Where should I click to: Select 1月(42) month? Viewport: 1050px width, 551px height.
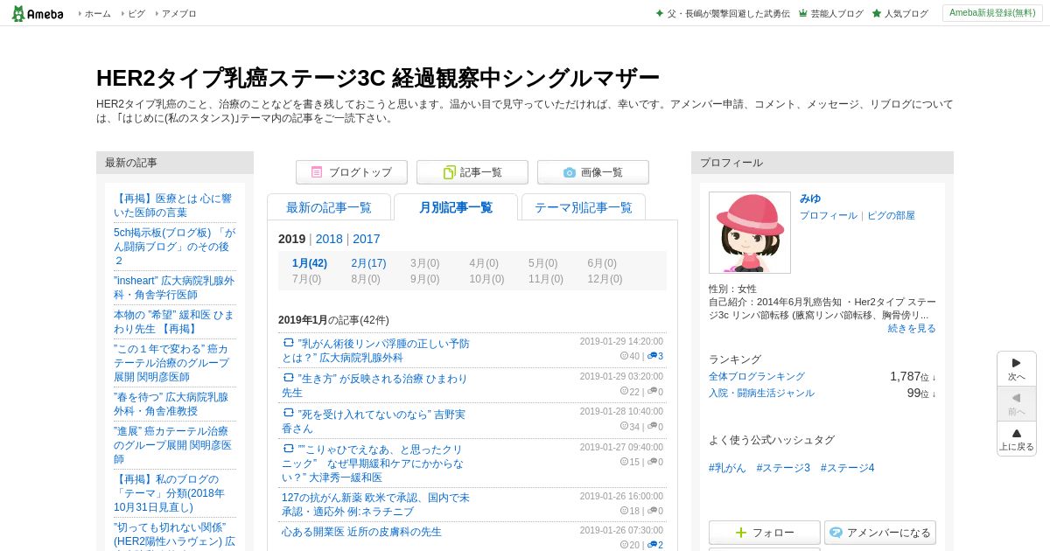(x=310, y=263)
